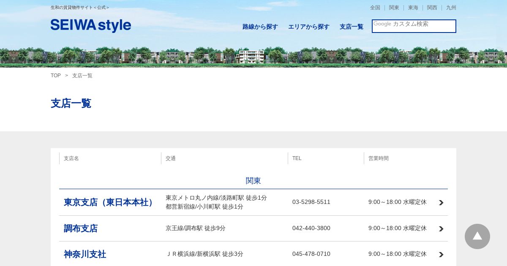The width and height of the screenshot is (507, 266).
Task: Open 調布支店 branch page
Action: pyautogui.click(x=81, y=228)
